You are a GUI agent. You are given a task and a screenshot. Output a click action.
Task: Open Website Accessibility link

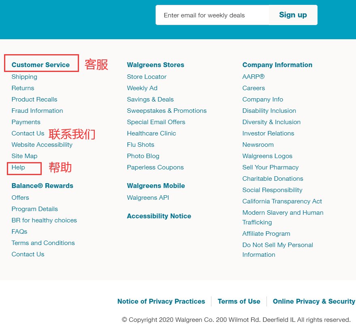coord(42,145)
